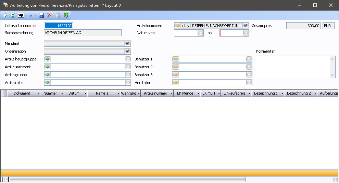
Task: Toggle the Organisation field checkbox
Action: click(x=128, y=51)
